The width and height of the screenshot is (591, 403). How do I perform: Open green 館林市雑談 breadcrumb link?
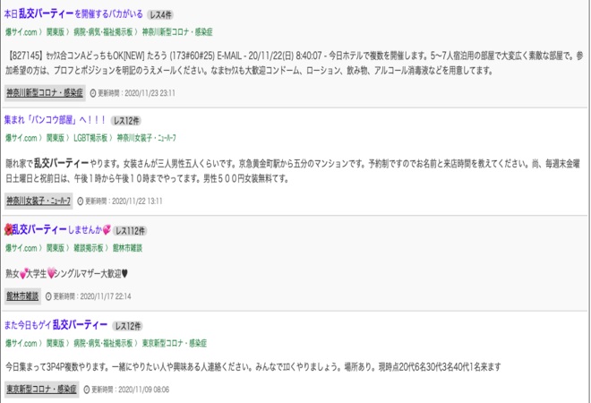coord(127,248)
